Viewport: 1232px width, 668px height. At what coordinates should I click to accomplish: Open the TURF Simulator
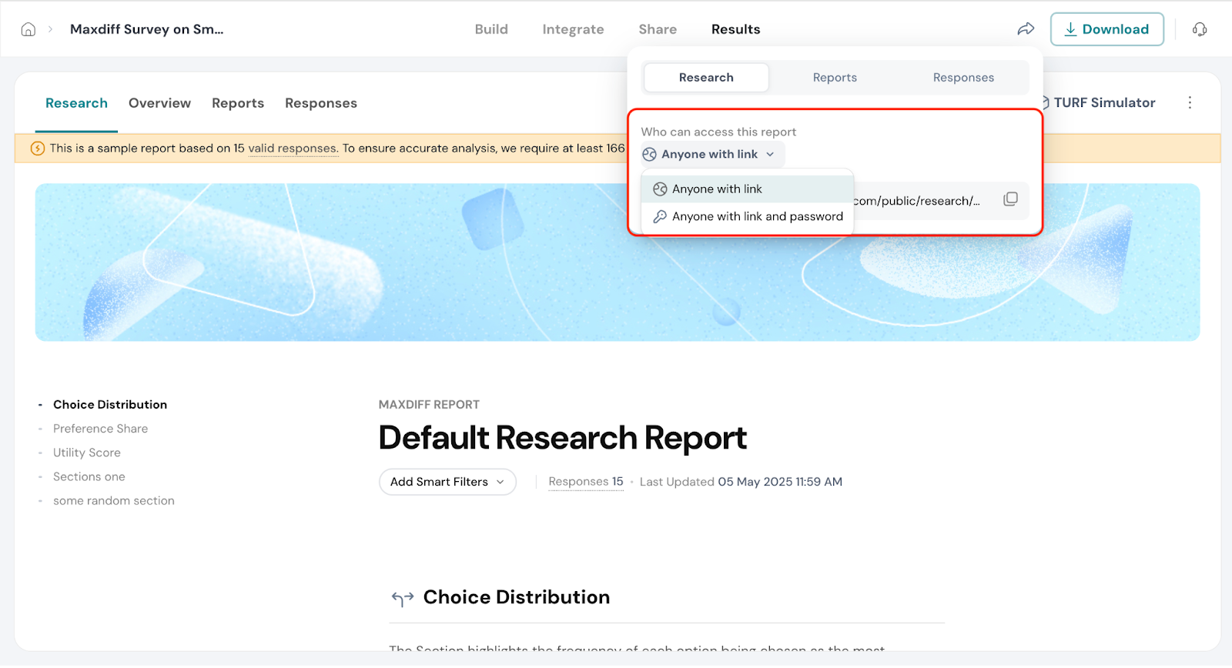coord(1103,103)
